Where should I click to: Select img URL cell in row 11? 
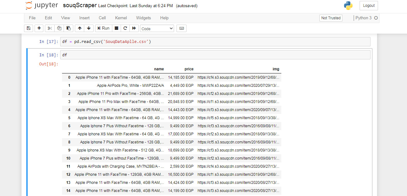coord(239,166)
